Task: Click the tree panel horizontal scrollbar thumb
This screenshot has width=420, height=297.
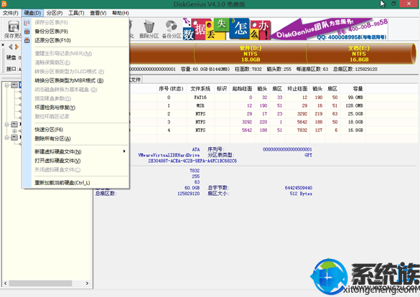Action: click(x=40, y=283)
